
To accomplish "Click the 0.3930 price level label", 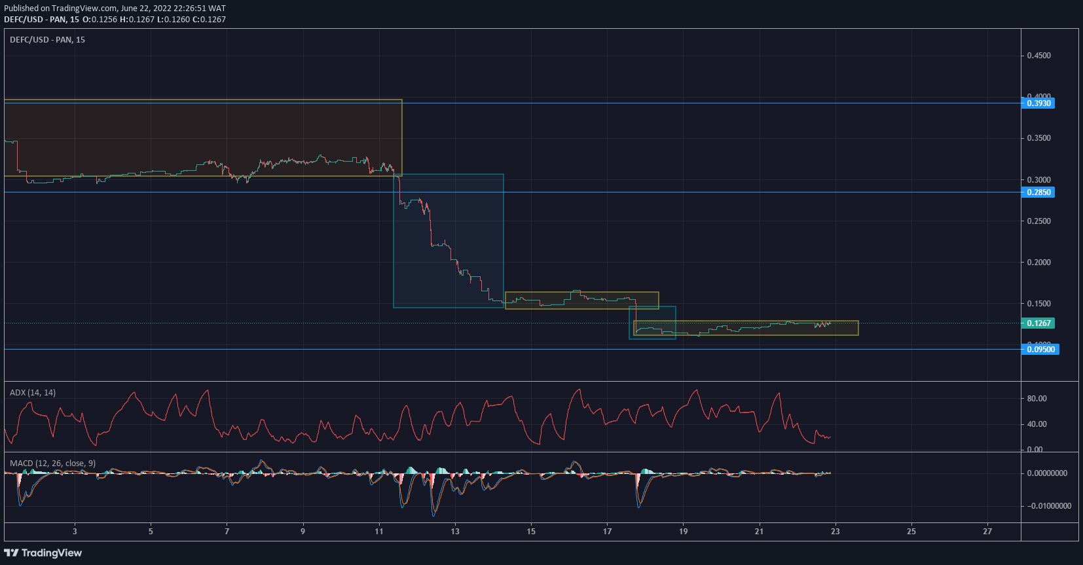I will [x=1038, y=103].
